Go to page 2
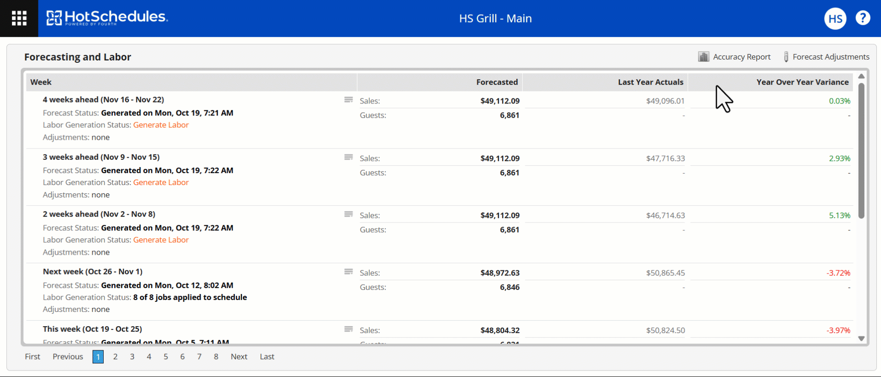The width and height of the screenshot is (881, 377). [x=116, y=357]
